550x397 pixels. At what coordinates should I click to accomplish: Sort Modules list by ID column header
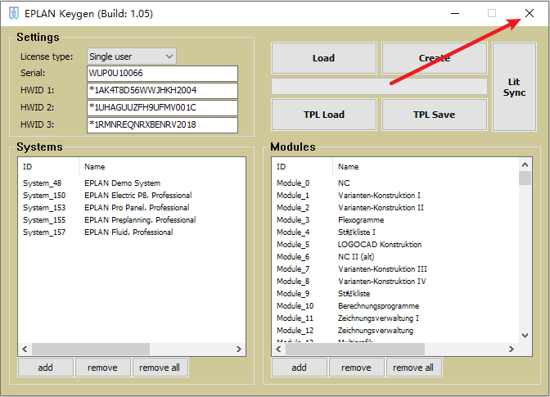[302, 167]
